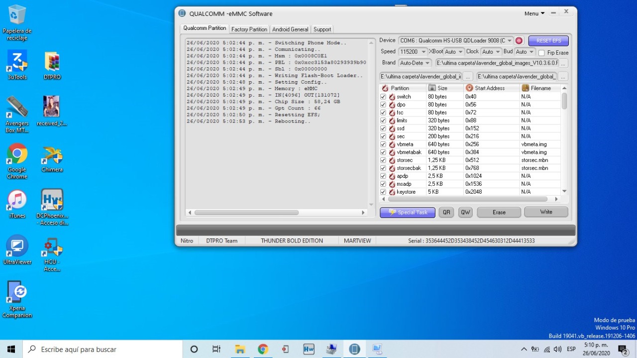Click the Erase button
This screenshot has width=637, height=358.
pos(499,212)
